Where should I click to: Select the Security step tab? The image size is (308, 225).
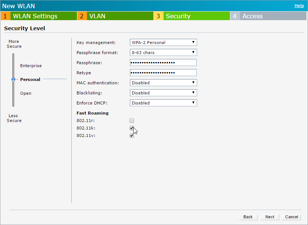(x=192, y=16)
